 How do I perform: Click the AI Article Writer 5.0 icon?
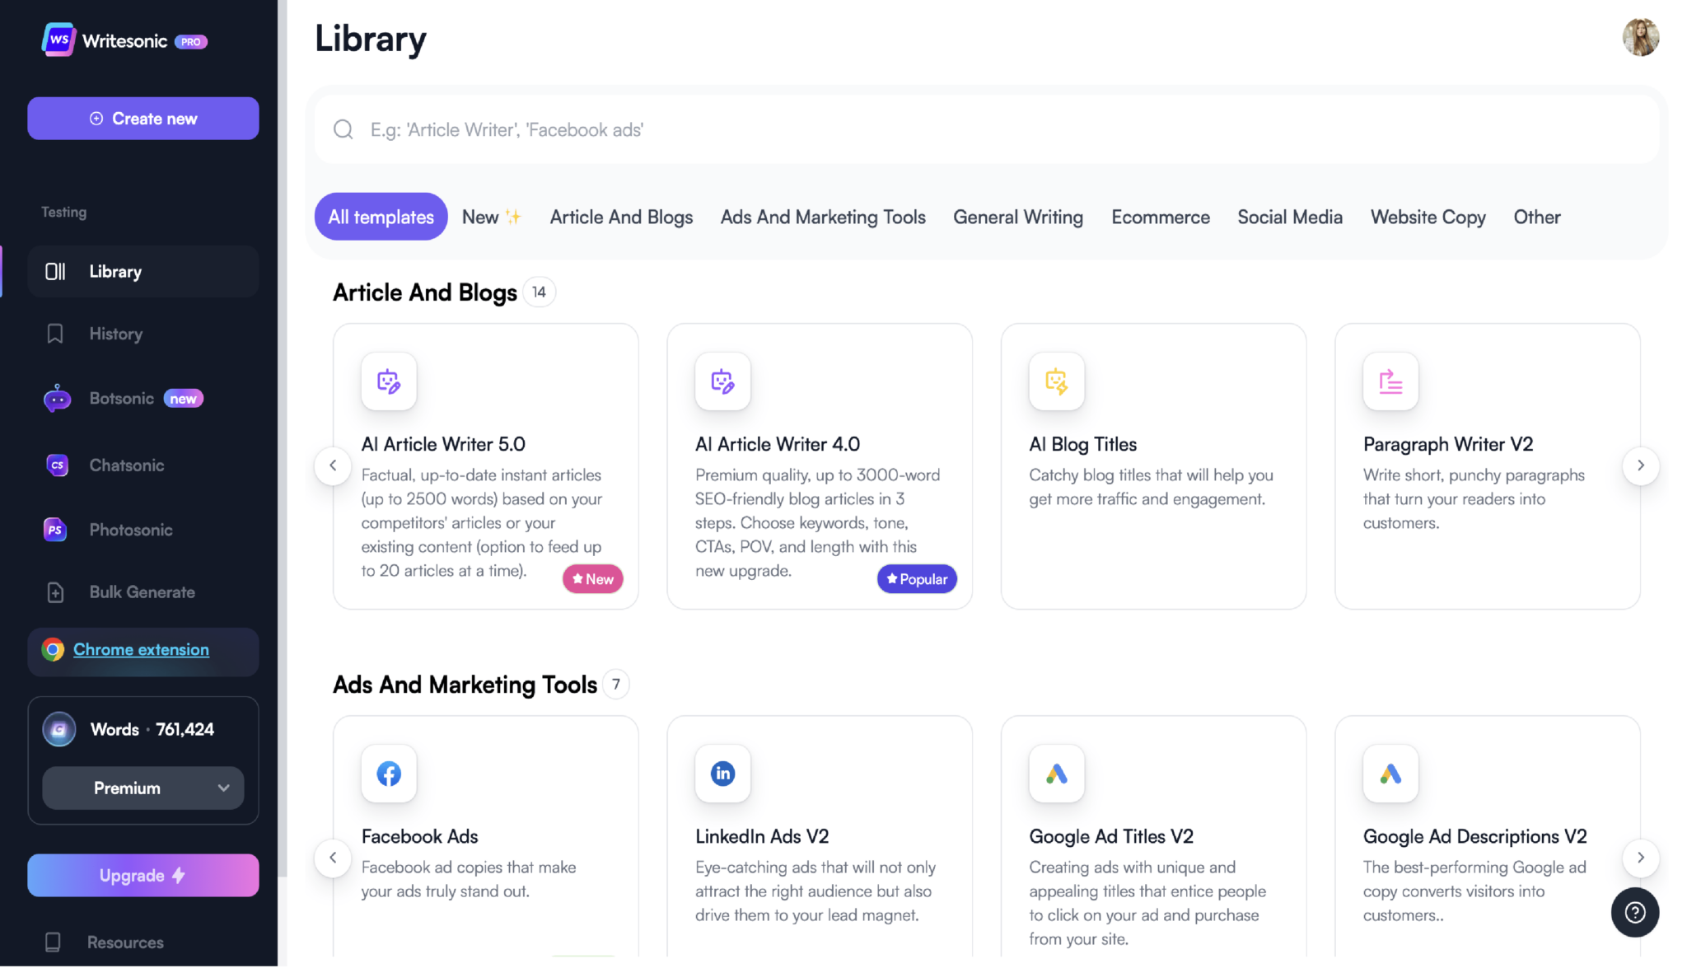388,381
